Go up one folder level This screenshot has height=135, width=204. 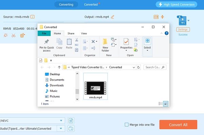(x=59, y=67)
